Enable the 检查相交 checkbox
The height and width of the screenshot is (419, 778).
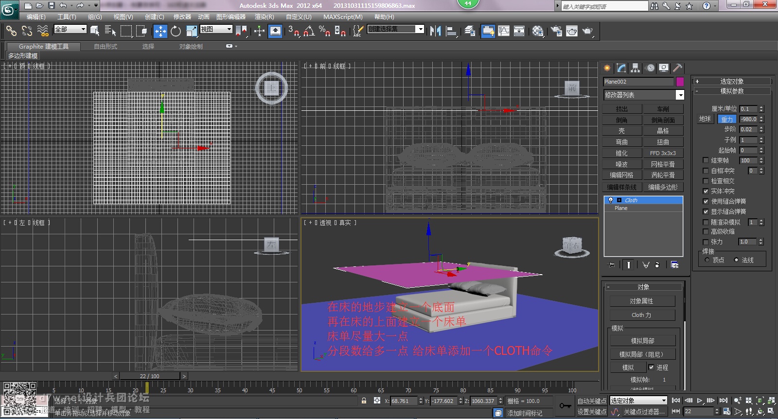tap(706, 181)
